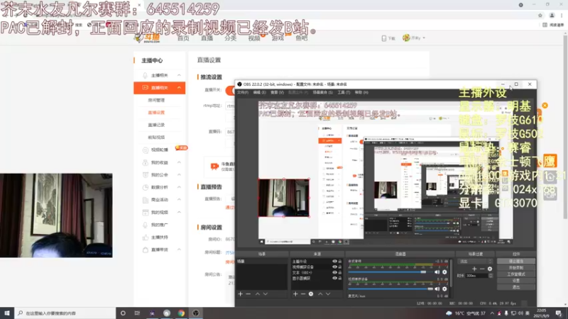Toggle visibility of 主播外设 source
This screenshot has height=319, width=568.
click(x=334, y=261)
